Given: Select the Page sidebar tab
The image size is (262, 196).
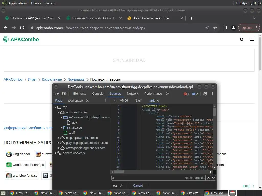Looking at the screenshot, I should click(59, 101).
